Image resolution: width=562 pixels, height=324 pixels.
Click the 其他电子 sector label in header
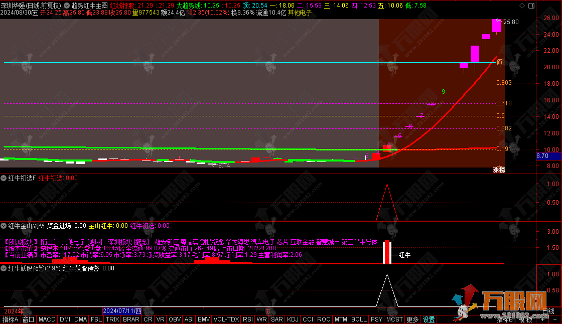coord(300,13)
